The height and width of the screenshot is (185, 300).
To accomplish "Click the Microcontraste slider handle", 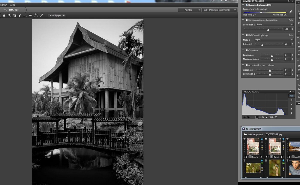I will [x=272, y=60].
